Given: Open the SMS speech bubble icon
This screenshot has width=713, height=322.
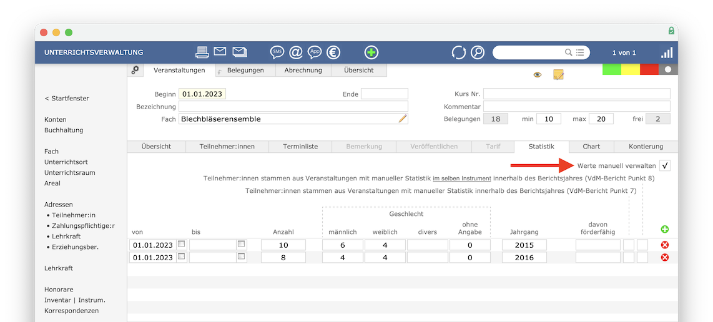Looking at the screenshot, I should tap(277, 52).
